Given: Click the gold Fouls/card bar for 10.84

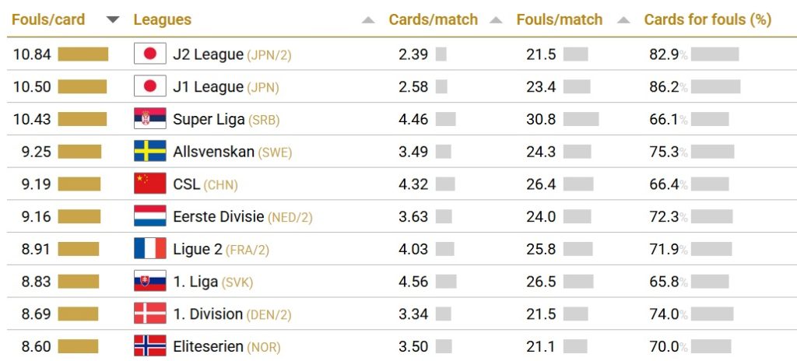Looking at the screenshot, I should click(83, 54).
